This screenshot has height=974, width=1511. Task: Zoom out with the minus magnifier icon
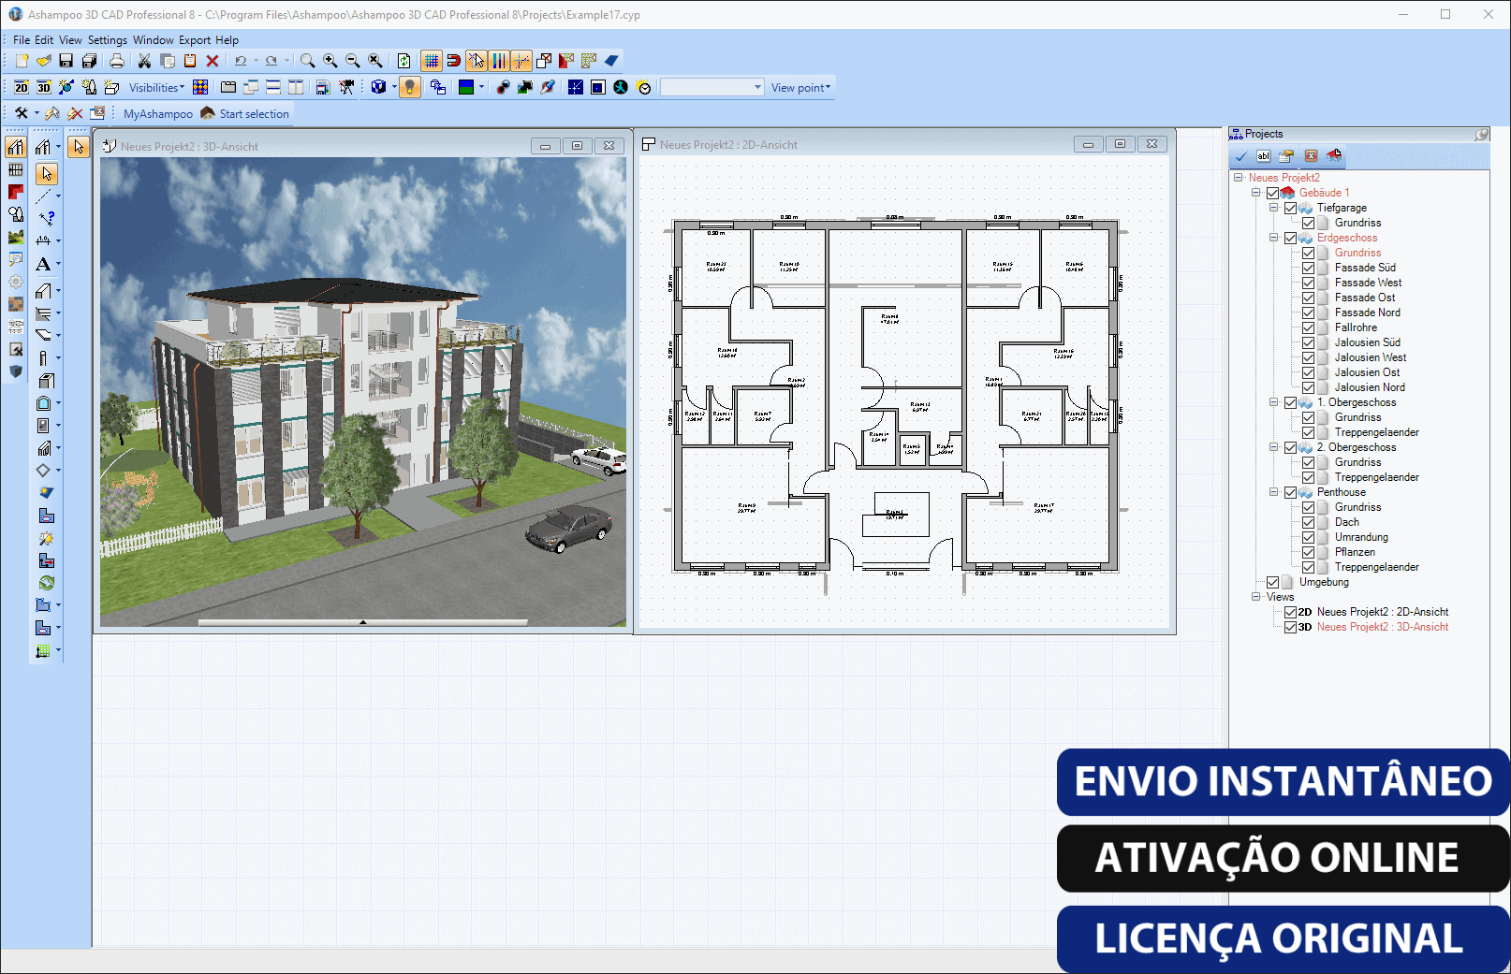353,61
